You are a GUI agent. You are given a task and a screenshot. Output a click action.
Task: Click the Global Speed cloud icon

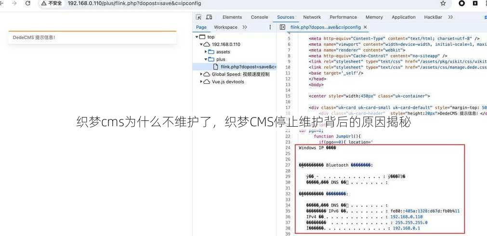(x=207, y=74)
